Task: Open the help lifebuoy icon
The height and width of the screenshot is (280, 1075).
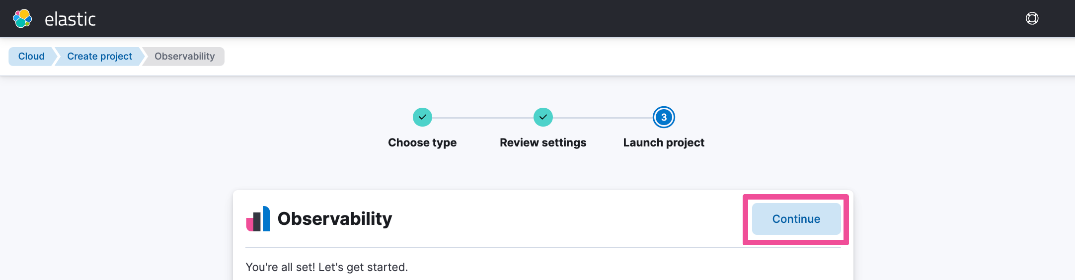Action: point(1032,18)
